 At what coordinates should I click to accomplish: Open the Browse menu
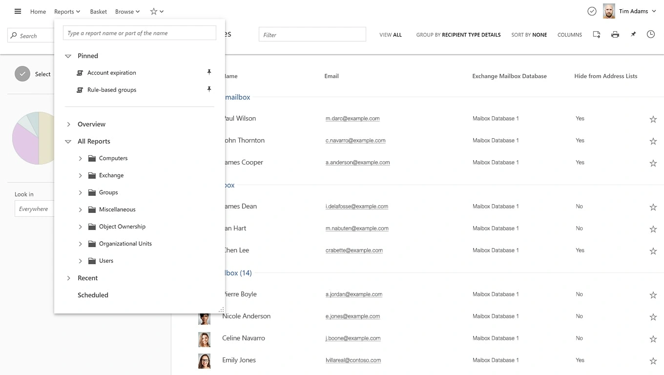pos(127,12)
